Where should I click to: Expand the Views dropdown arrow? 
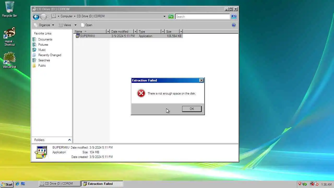point(75,25)
